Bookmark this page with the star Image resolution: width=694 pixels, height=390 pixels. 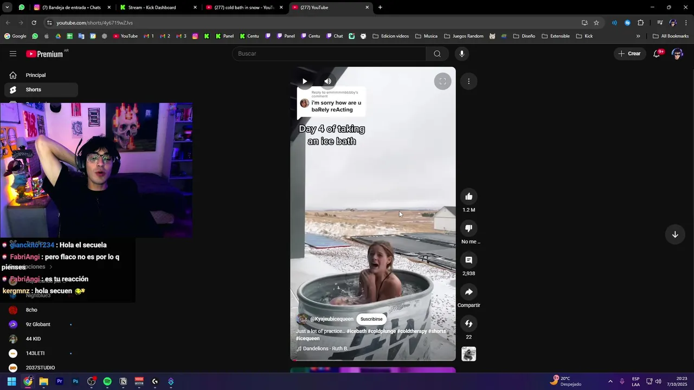(596, 23)
